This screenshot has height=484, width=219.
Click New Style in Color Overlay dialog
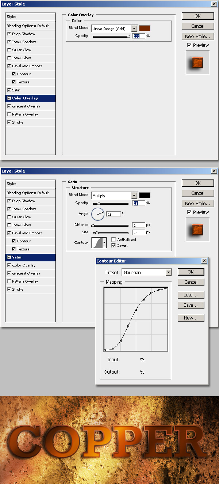pos(197,36)
